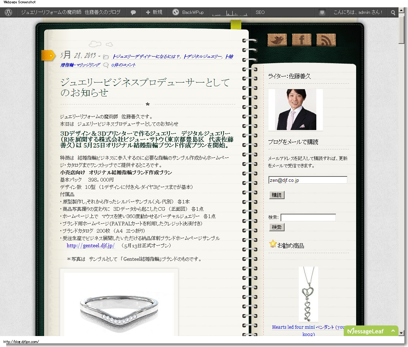The width and height of the screenshot is (408, 347).
Task: Click the Twitter bird icon
Action: tap(277, 40)
